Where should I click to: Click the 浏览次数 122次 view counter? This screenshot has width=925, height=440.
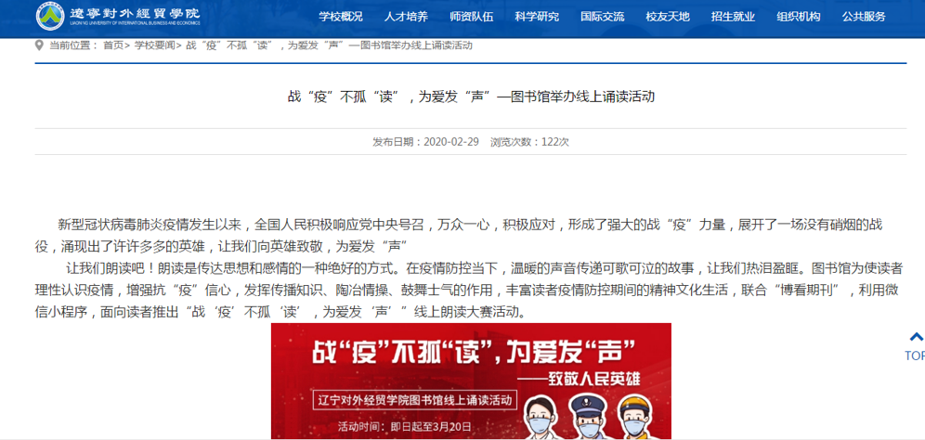tap(529, 142)
